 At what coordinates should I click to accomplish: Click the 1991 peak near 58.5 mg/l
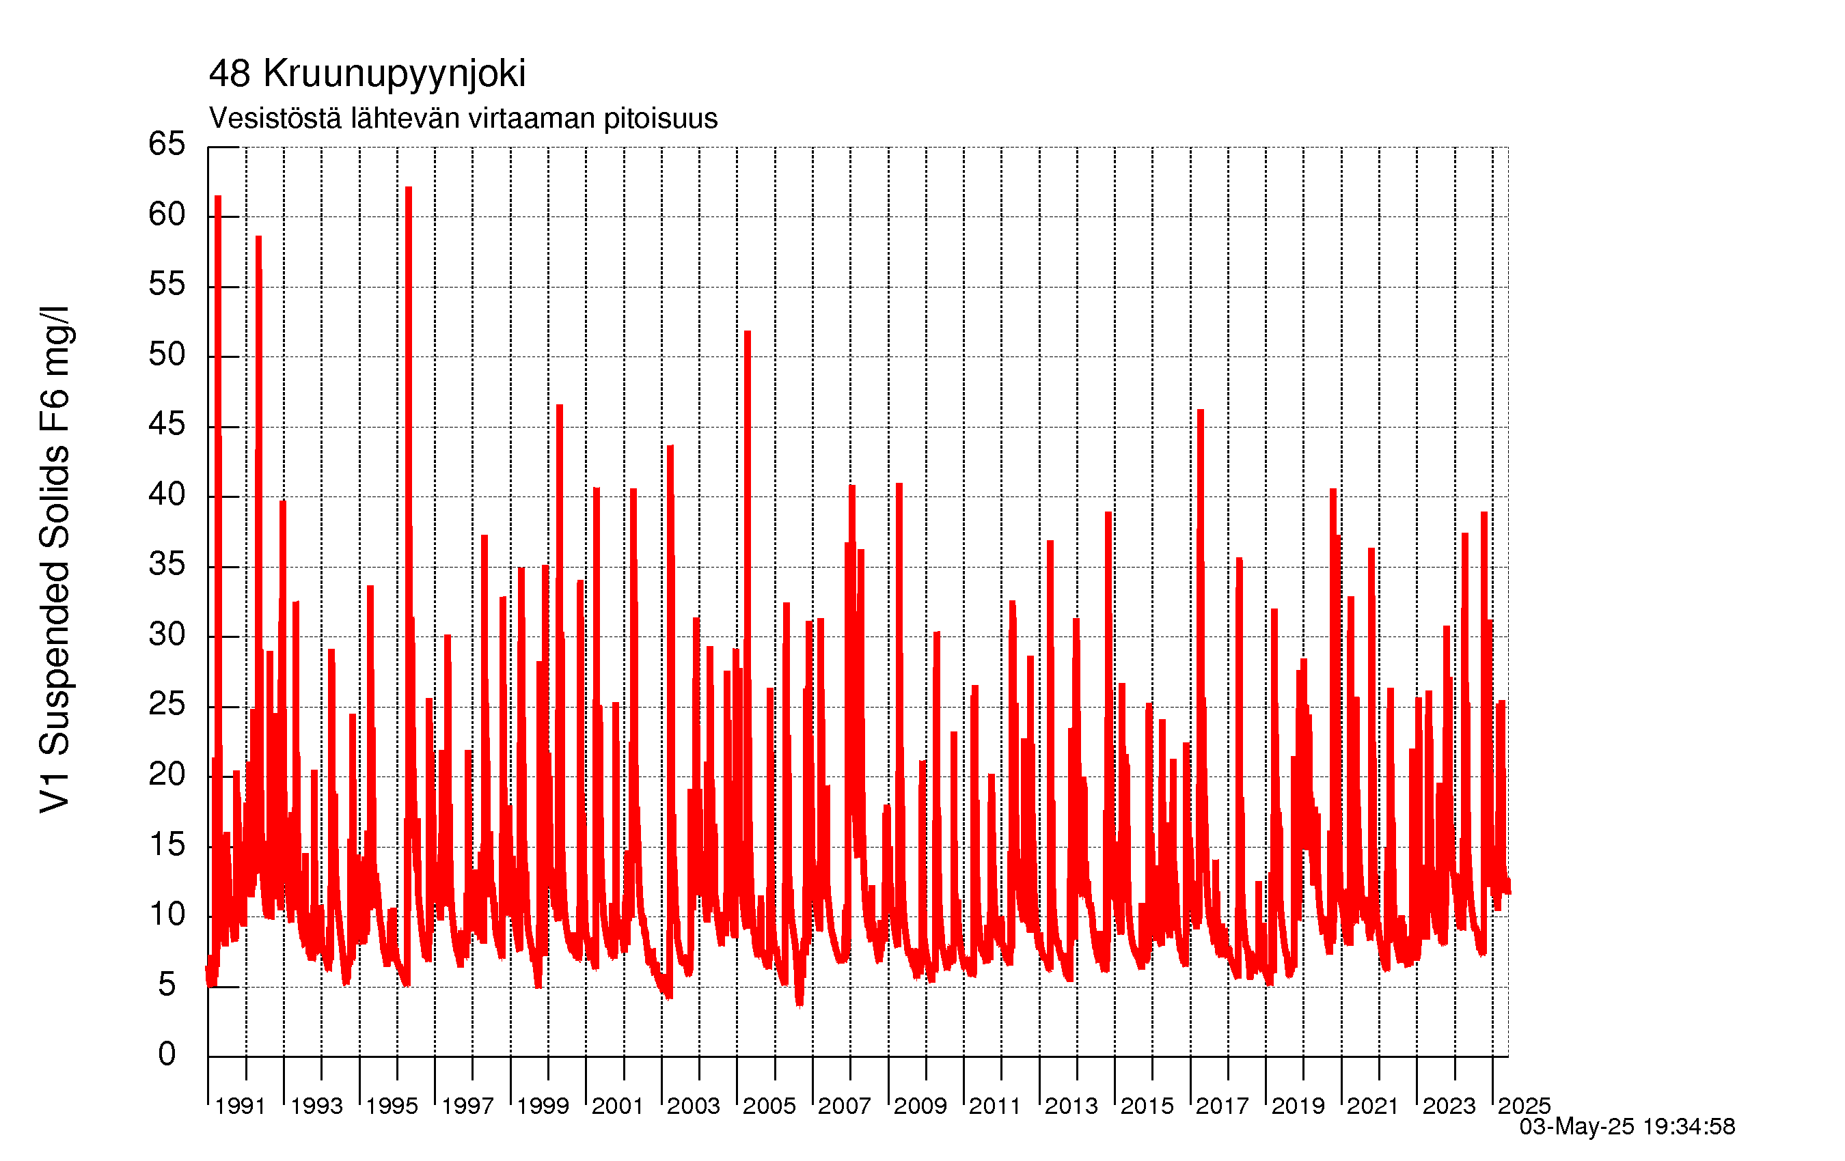pyautogui.click(x=258, y=238)
